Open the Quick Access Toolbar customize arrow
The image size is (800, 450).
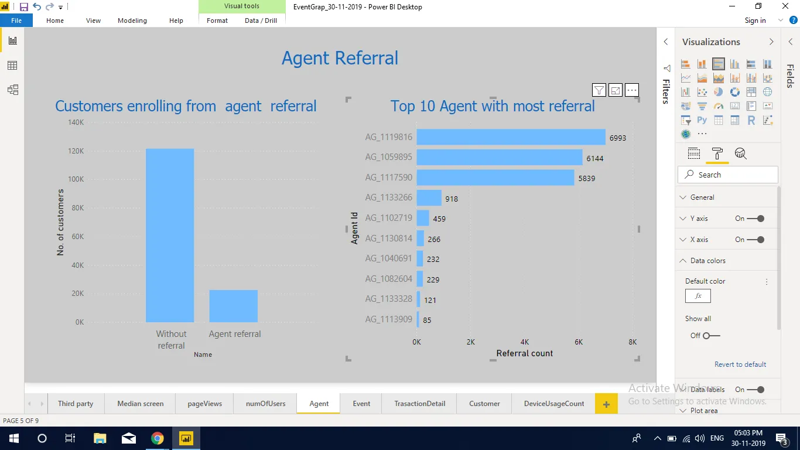[60, 8]
